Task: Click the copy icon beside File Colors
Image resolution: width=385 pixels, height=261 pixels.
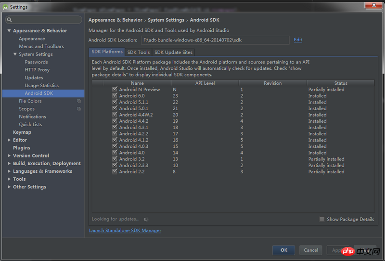Action: tap(79, 101)
